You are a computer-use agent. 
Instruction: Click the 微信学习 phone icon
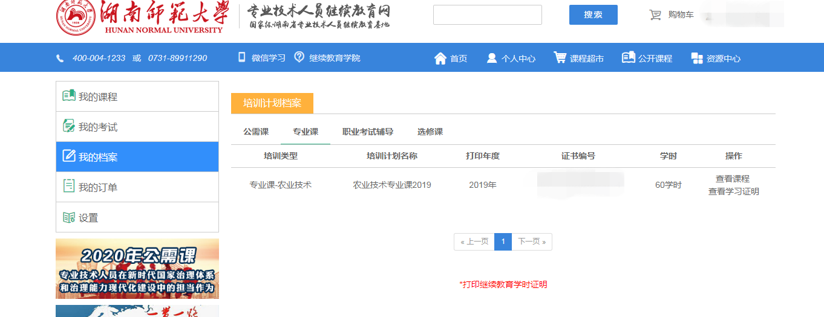(x=242, y=57)
